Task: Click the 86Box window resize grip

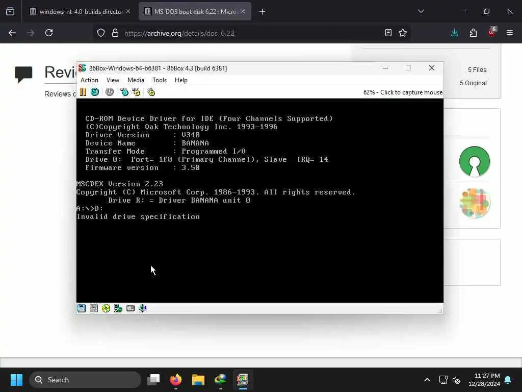Action: tap(440, 311)
